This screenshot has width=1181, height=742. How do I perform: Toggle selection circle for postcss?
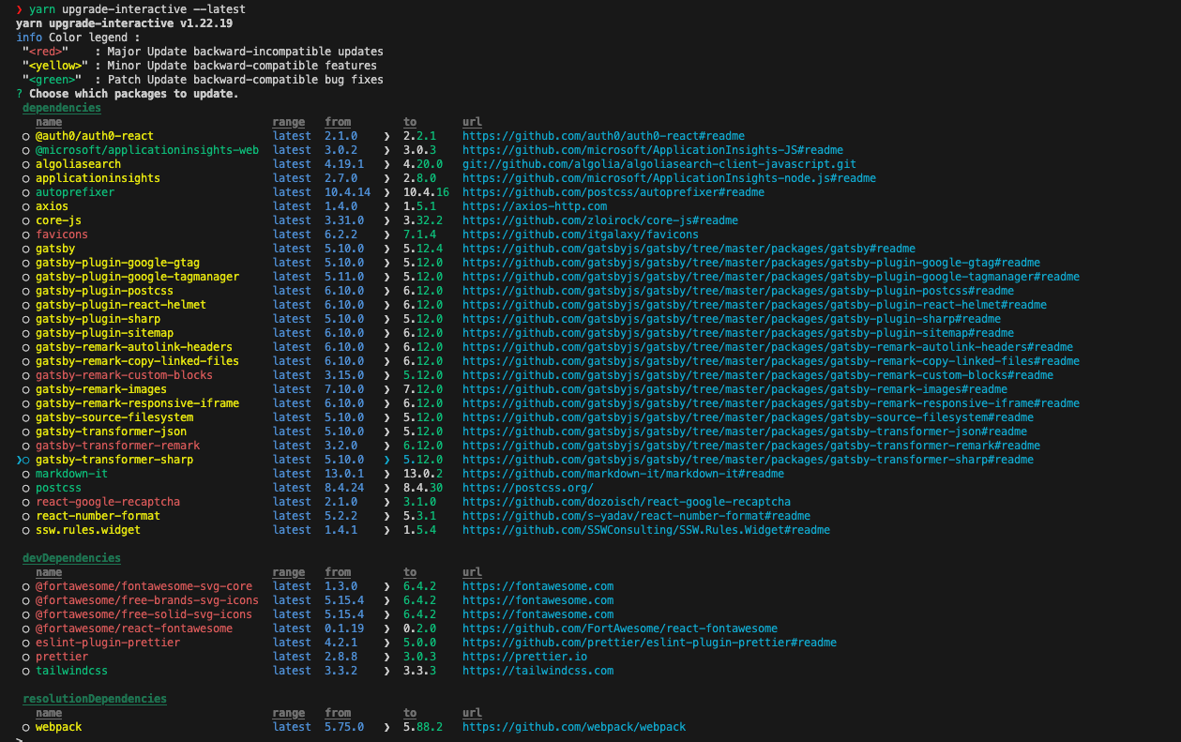pyautogui.click(x=26, y=489)
